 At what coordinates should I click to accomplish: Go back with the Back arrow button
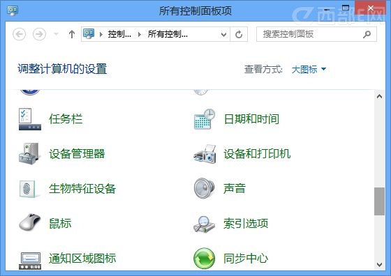tap(20, 34)
